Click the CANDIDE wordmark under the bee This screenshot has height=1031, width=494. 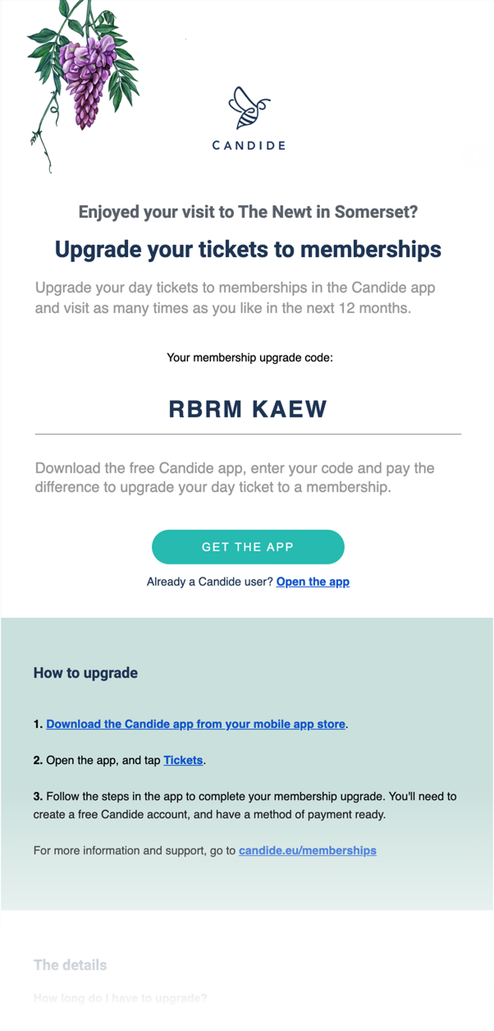(x=248, y=145)
